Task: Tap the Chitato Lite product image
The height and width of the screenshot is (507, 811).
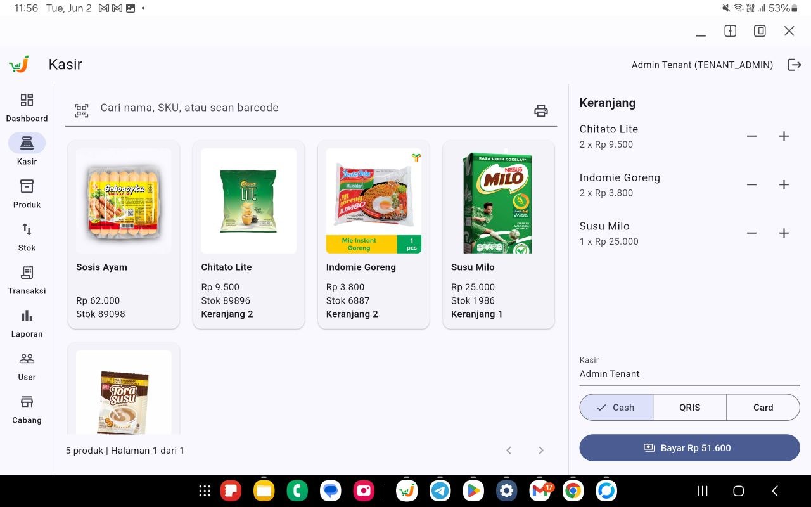Action: (x=248, y=201)
